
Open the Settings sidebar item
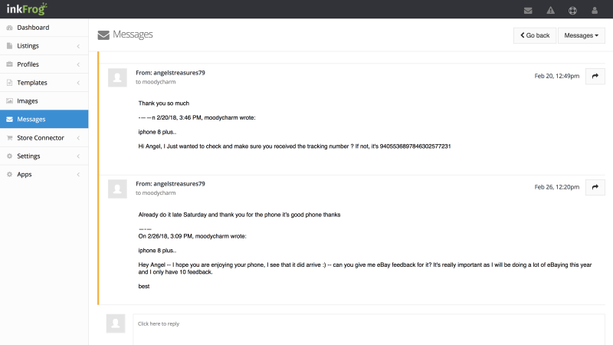pos(44,156)
